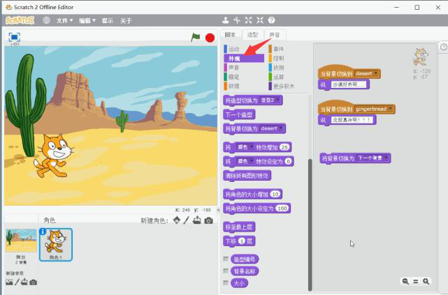Open costume dropdown showing 造型2
Viewport: 448px width, 295px height.
click(270, 100)
